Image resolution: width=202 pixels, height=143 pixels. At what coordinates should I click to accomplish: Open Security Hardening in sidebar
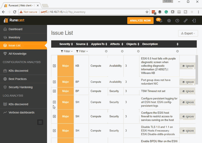coord(24,87)
